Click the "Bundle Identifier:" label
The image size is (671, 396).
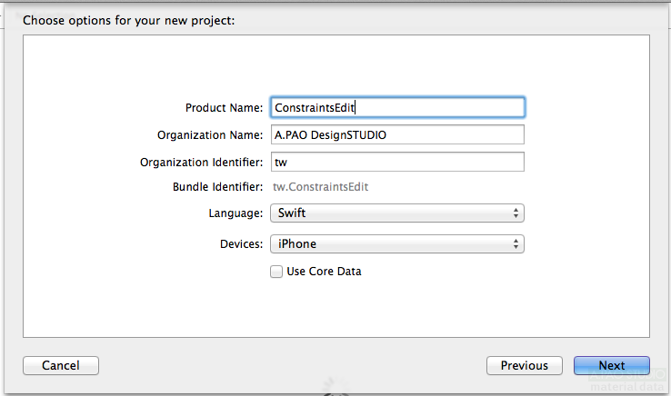coord(217,187)
